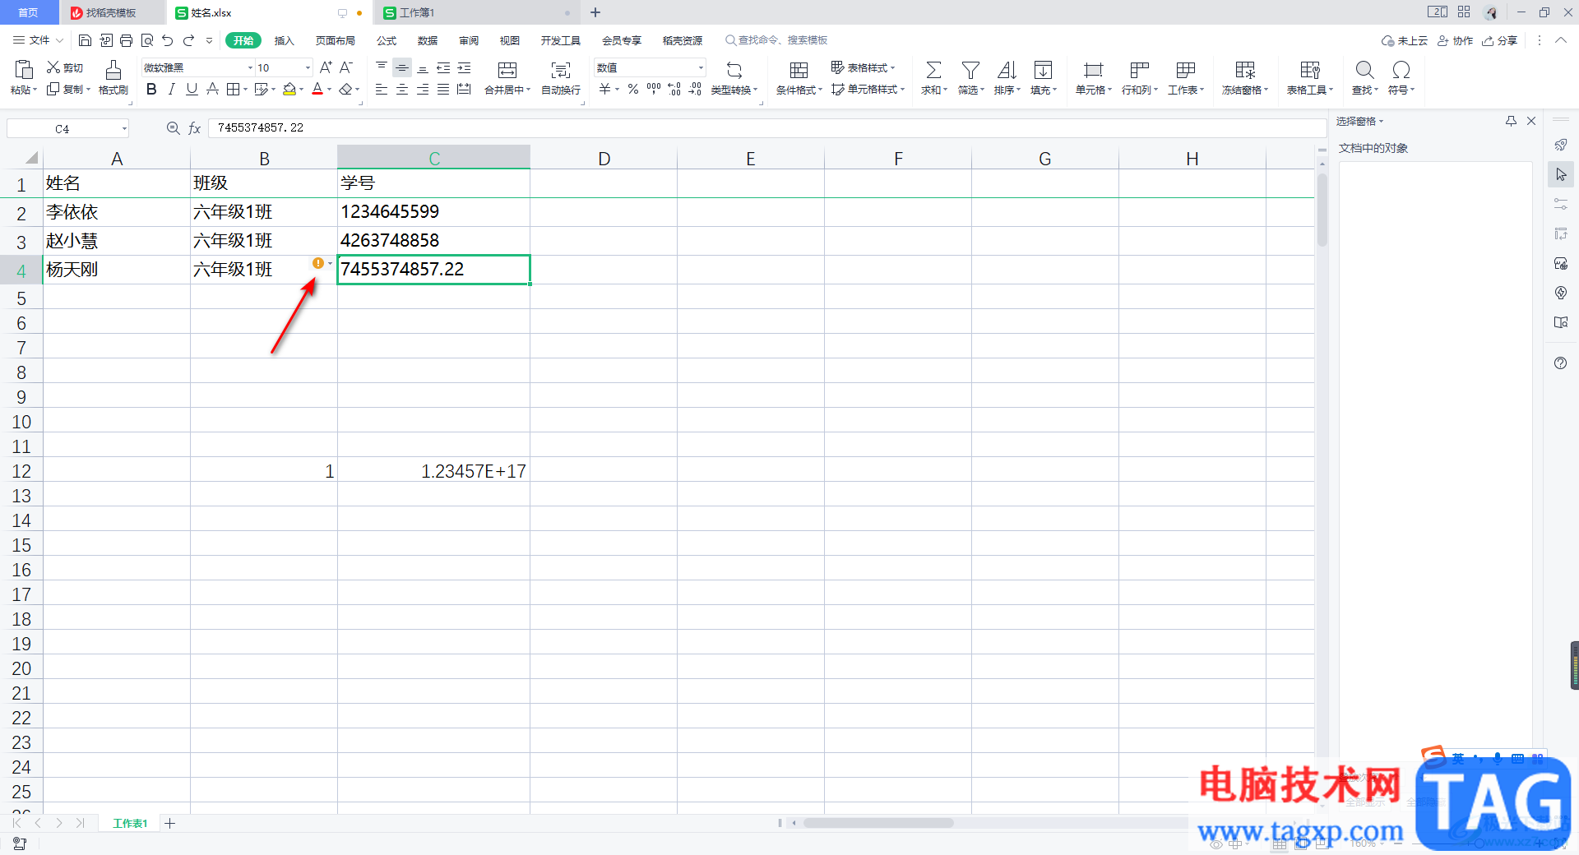The image size is (1579, 855).
Task: Align text right horizontally
Action: point(423,89)
